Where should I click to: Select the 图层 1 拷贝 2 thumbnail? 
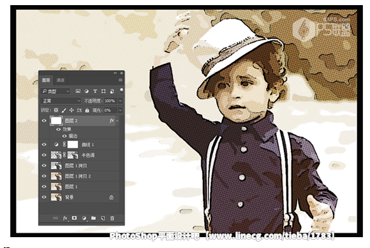pyautogui.click(x=56, y=176)
